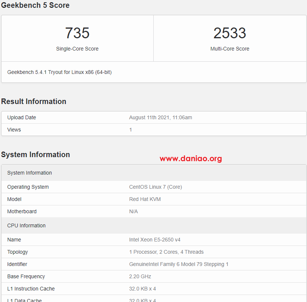The width and height of the screenshot is (307, 302).
Task: Click Geekbench 5.4.1 Tryout version text
Action: point(59,72)
